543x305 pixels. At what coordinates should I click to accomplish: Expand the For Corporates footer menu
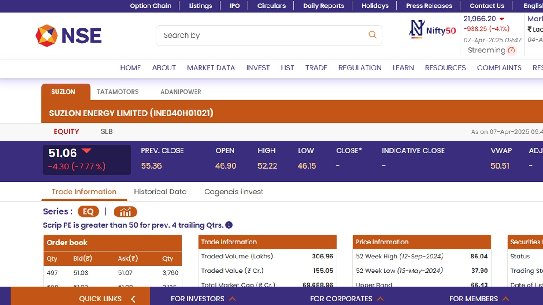tap(347, 299)
